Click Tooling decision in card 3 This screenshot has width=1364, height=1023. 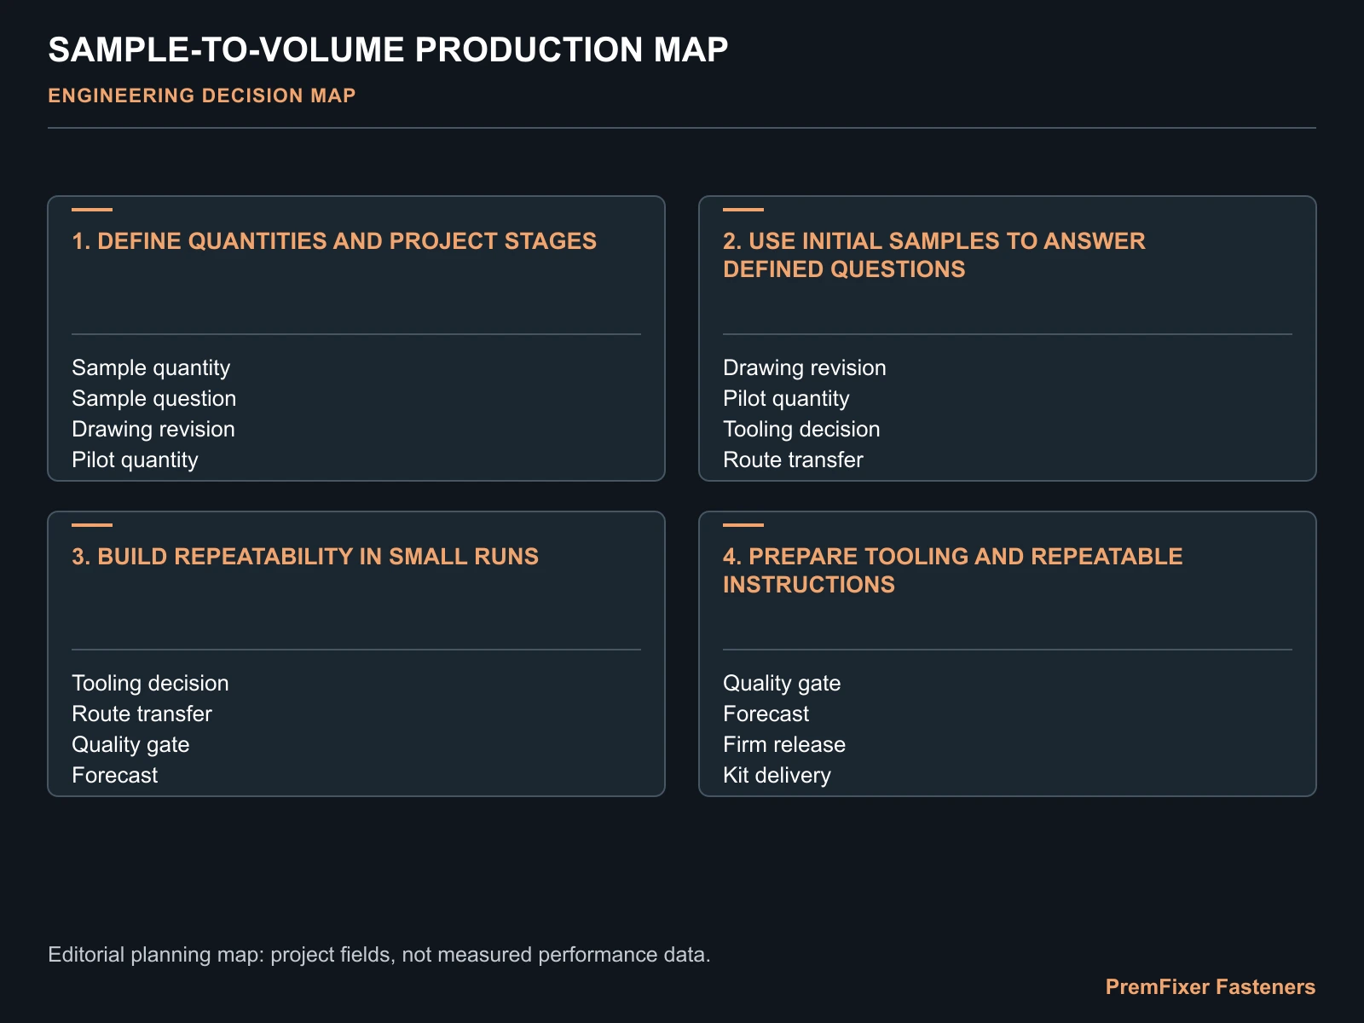(x=150, y=683)
